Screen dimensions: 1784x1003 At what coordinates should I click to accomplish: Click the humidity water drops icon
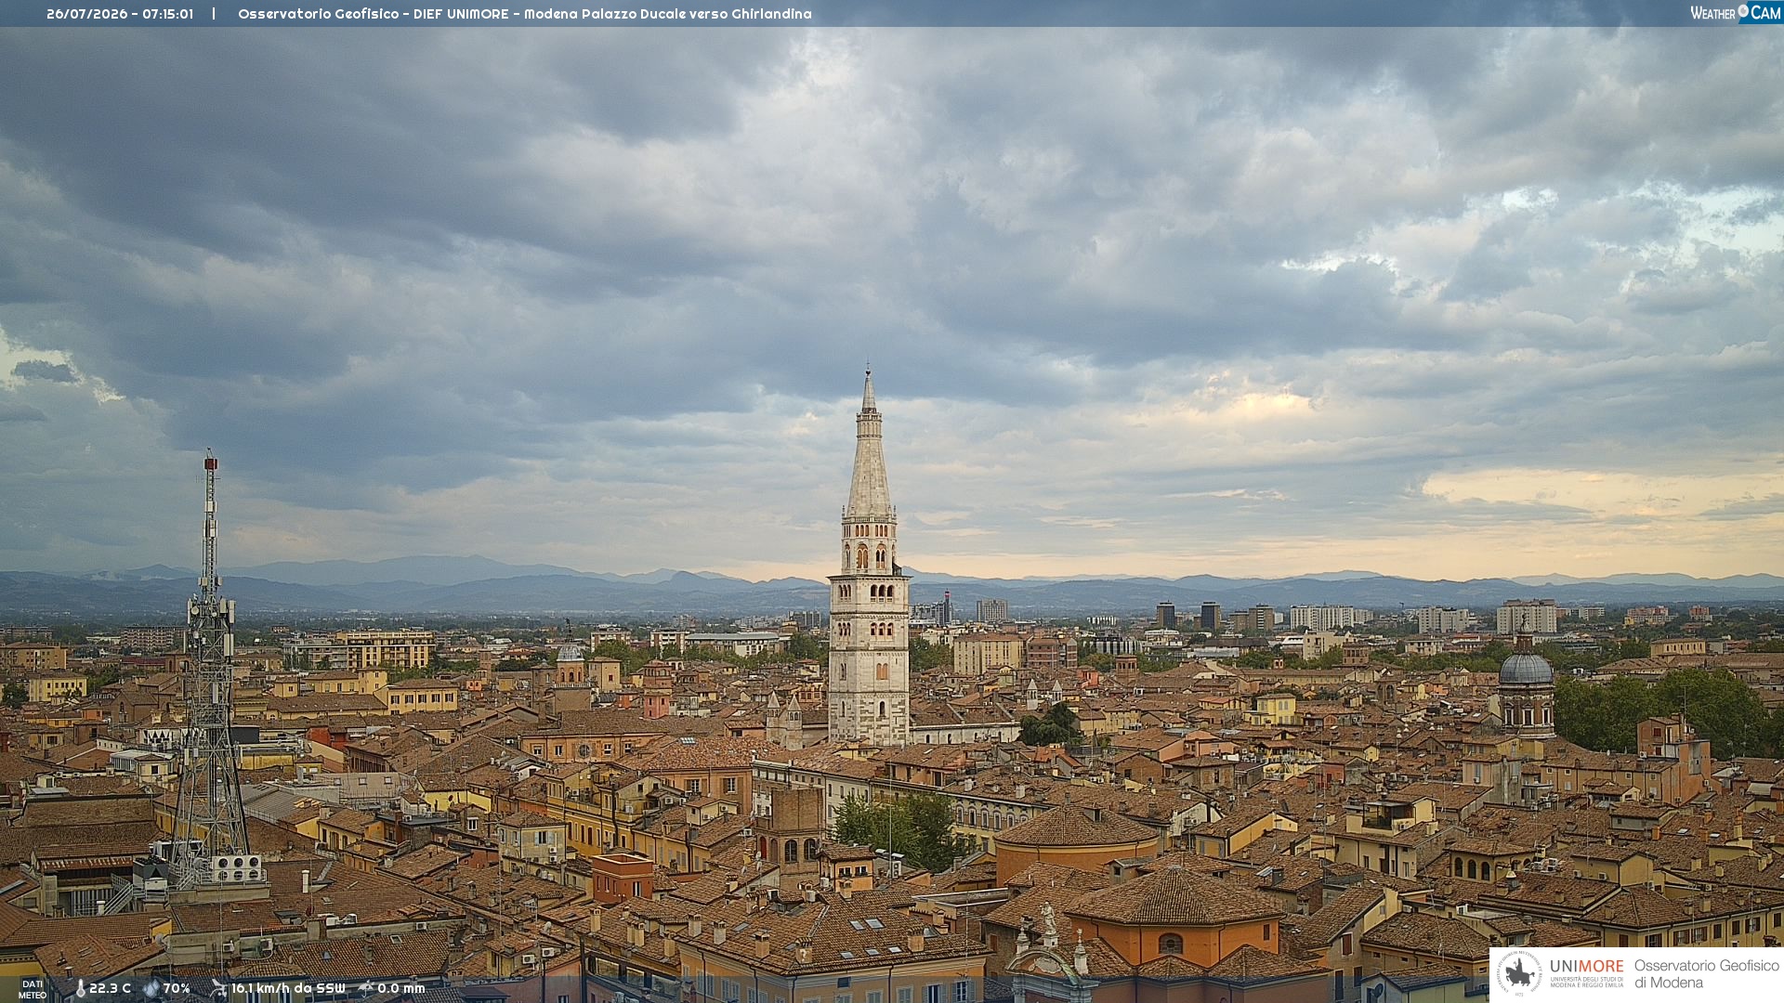(151, 989)
